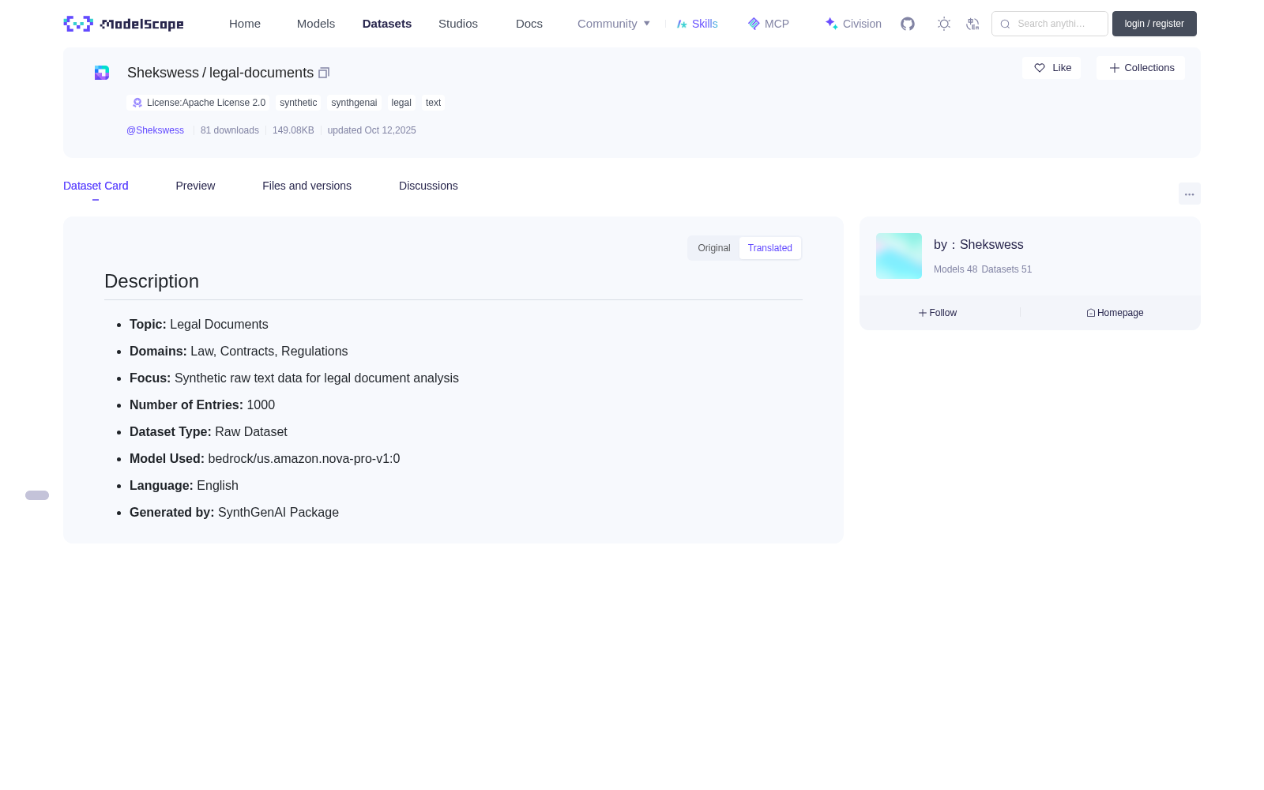Follow the author Shekswess
Image resolution: width=1264 pixels, height=790 pixels.
pos(938,313)
